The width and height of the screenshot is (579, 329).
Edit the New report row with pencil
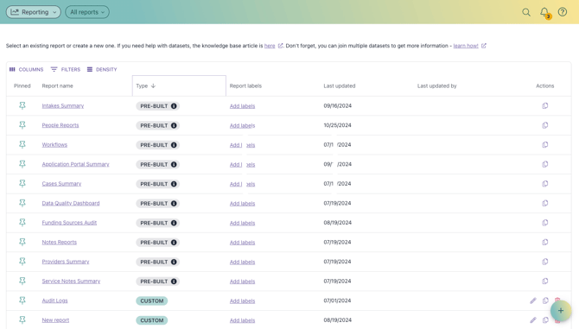533,320
